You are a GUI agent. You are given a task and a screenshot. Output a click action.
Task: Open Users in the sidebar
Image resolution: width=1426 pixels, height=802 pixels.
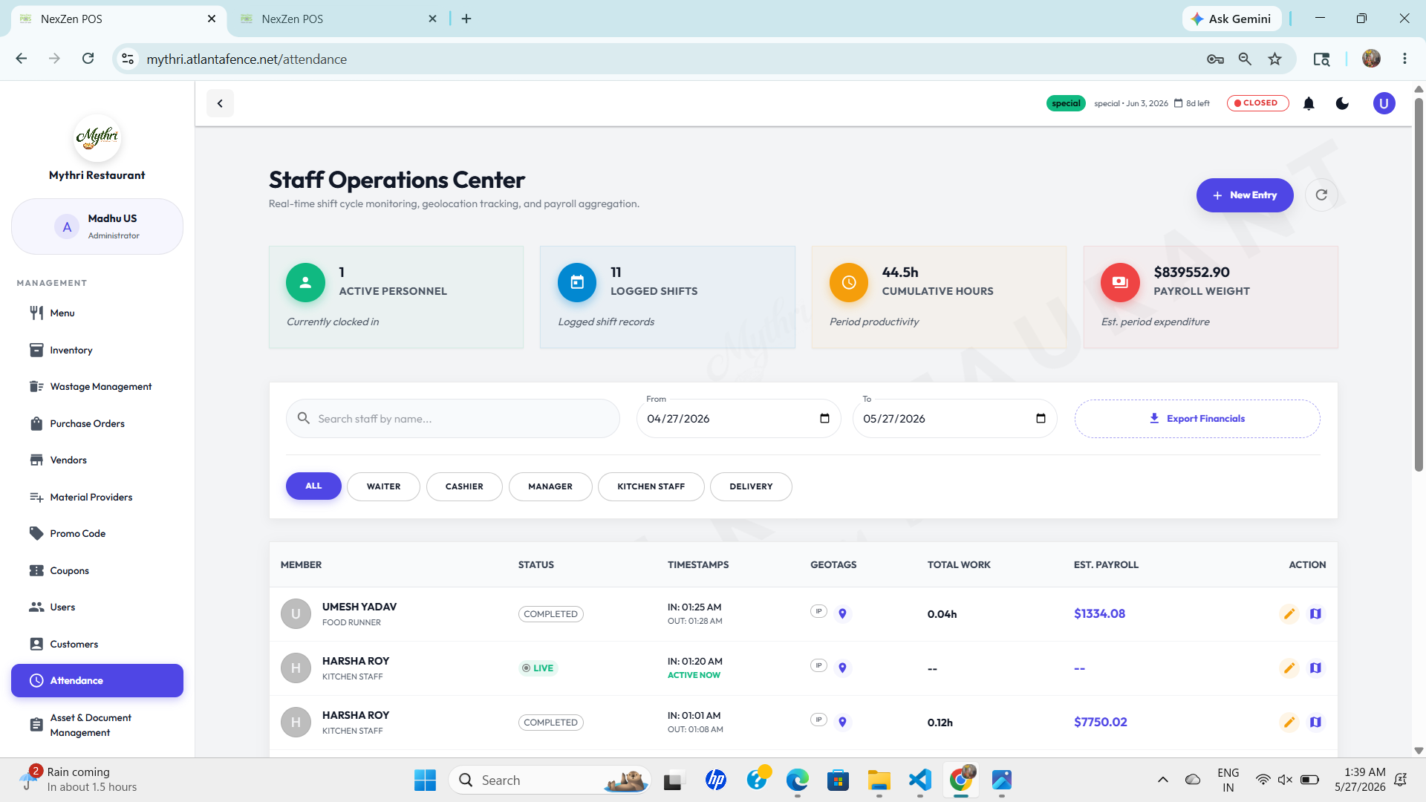tap(97, 607)
